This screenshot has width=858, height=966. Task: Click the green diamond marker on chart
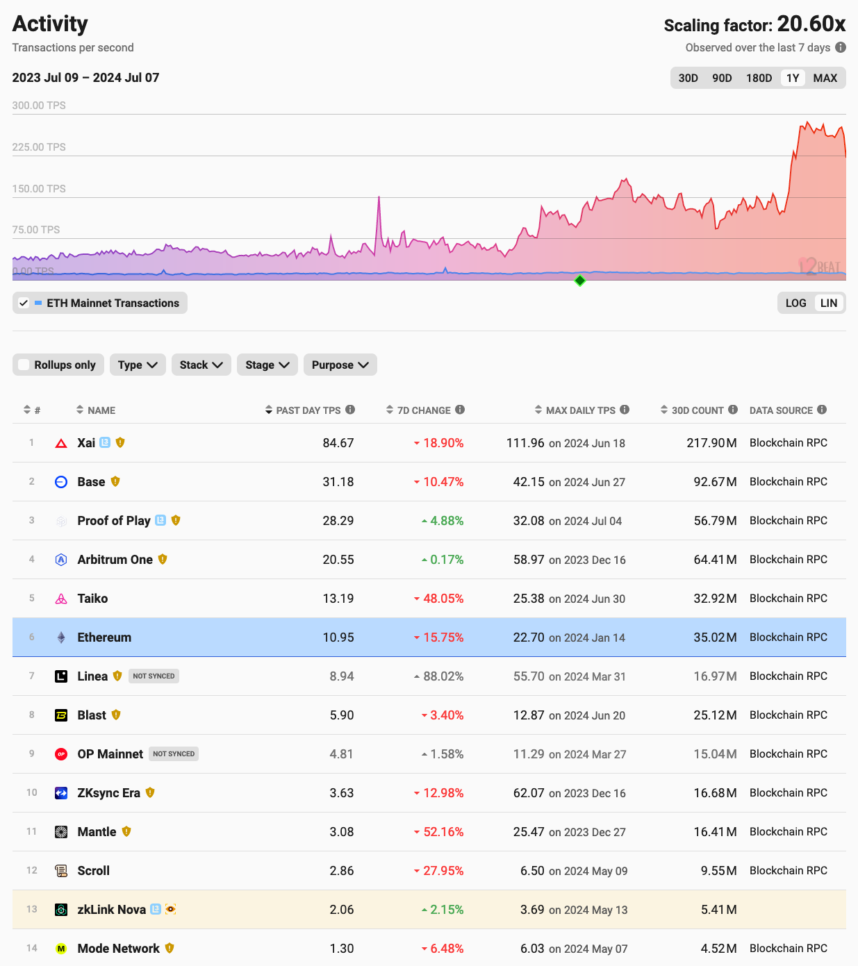(580, 281)
